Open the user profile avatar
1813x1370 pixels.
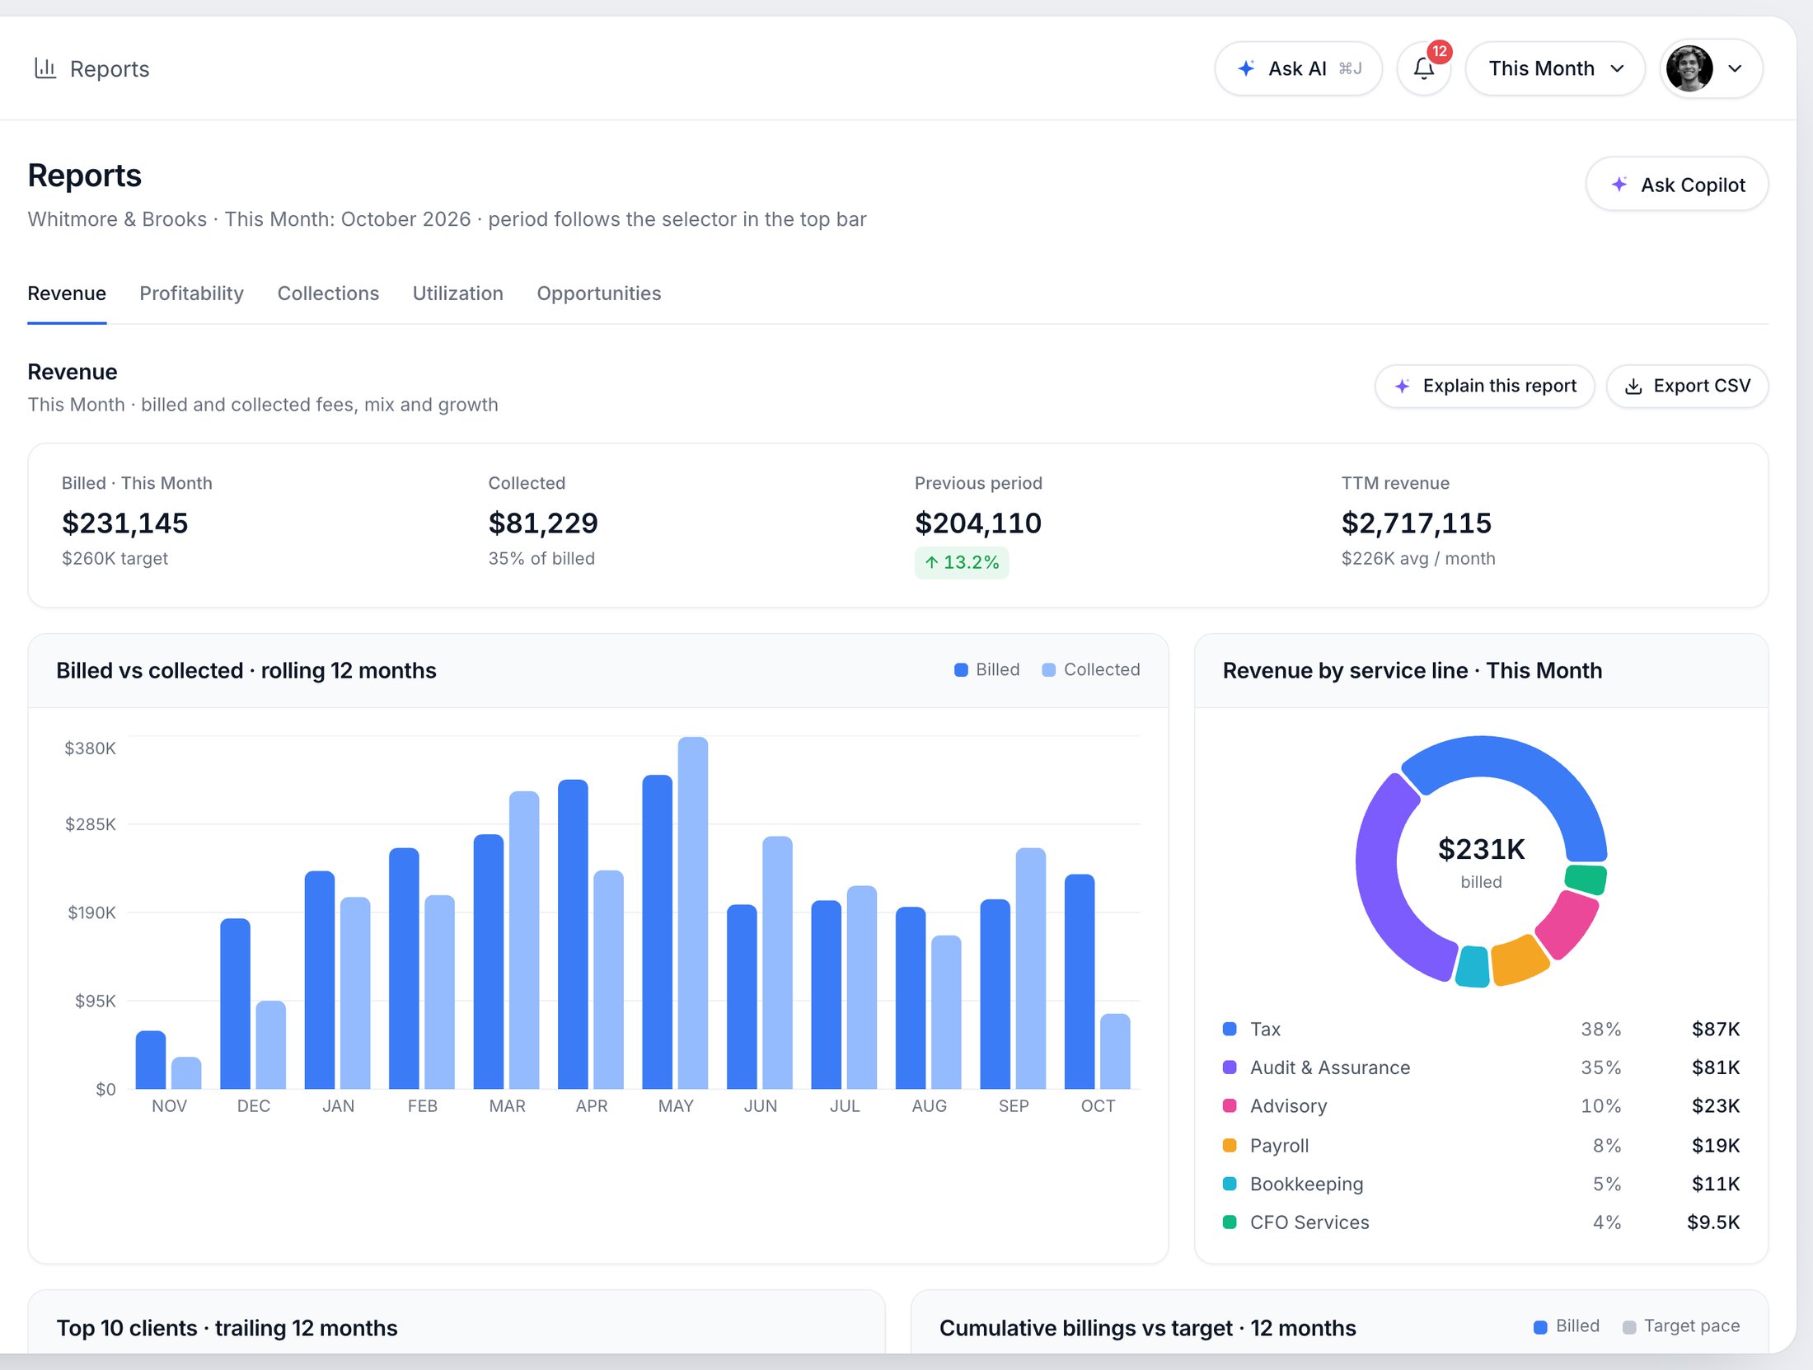point(1689,68)
